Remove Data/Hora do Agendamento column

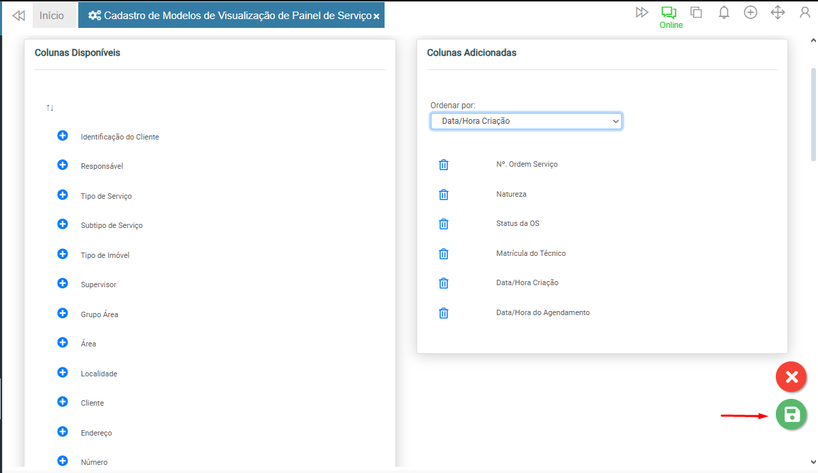[444, 313]
